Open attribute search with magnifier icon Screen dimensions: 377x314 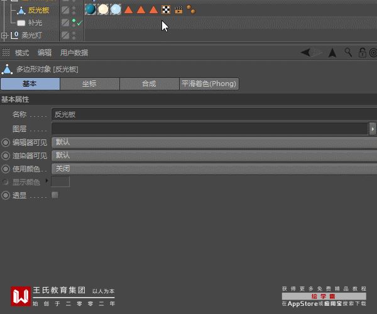[348, 52]
